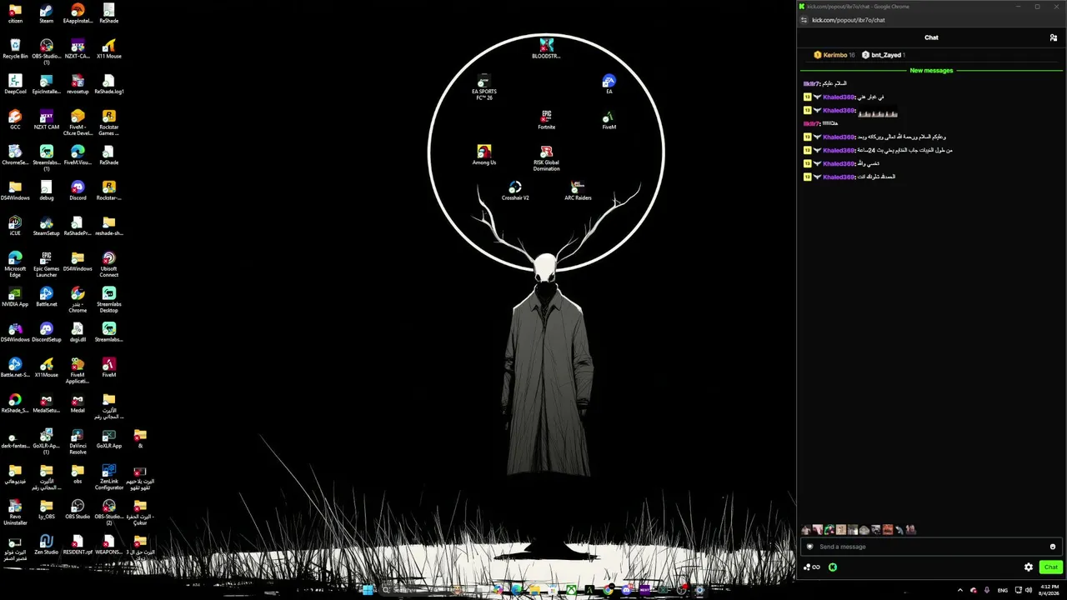The width and height of the screenshot is (1067, 600).
Task: Click top gifter Kerimbo in chat
Action: [834, 55]
